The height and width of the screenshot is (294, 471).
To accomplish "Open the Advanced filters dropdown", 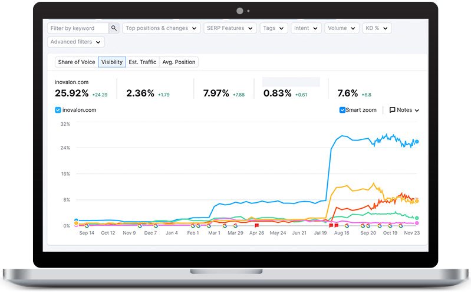I will [x=76, y=42].
